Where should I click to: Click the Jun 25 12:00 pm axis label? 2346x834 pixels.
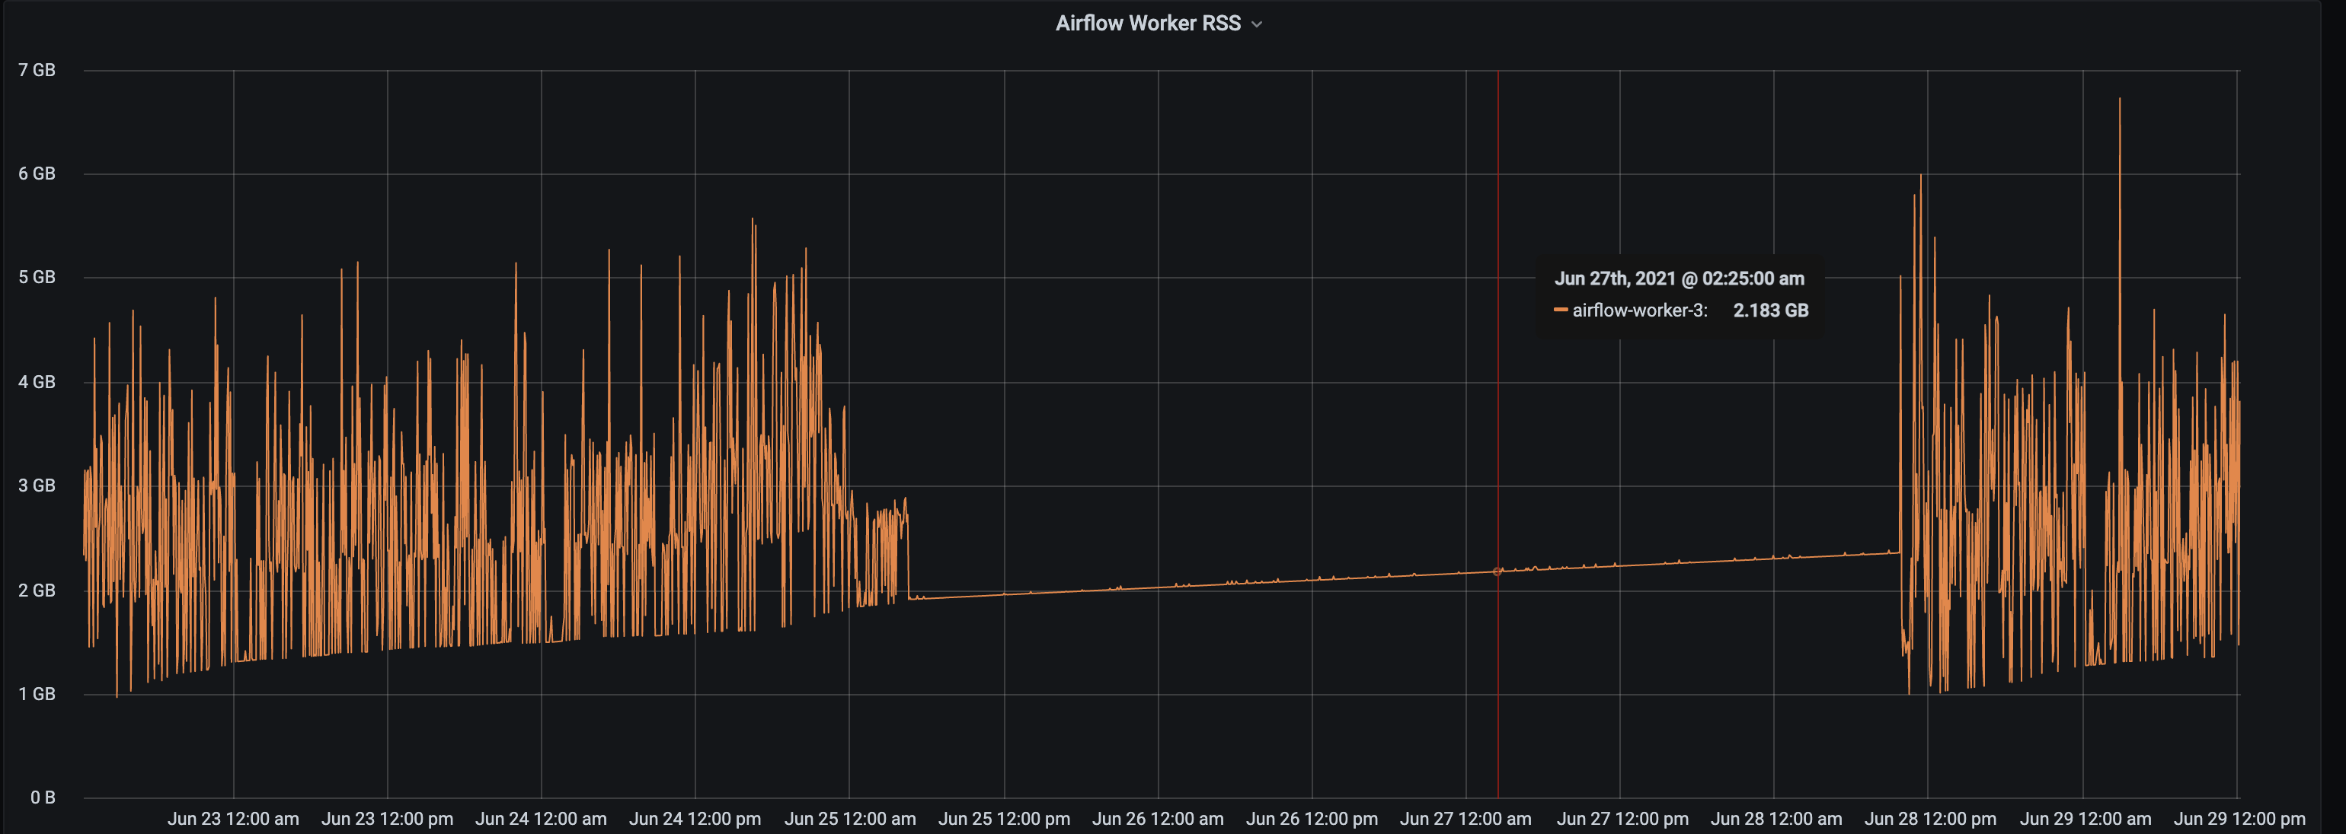click(x=1004, y=819)
